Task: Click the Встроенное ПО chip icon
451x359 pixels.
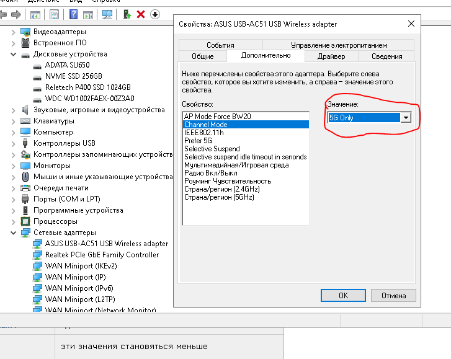Action: coord(25,43)
